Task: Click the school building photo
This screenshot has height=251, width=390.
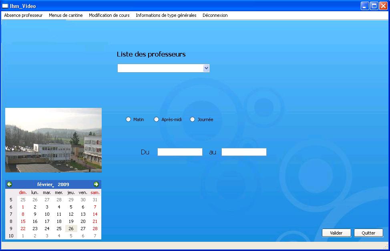Action: tap(54, 140)
